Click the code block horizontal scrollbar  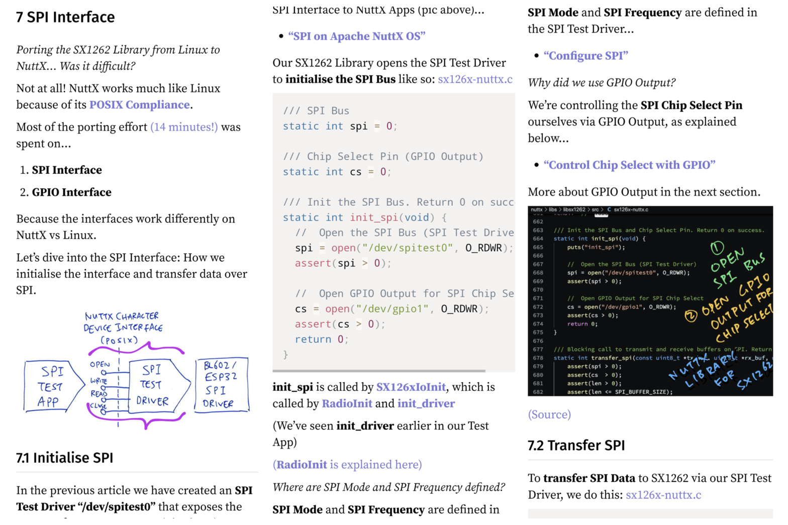(x=379, y=371)
